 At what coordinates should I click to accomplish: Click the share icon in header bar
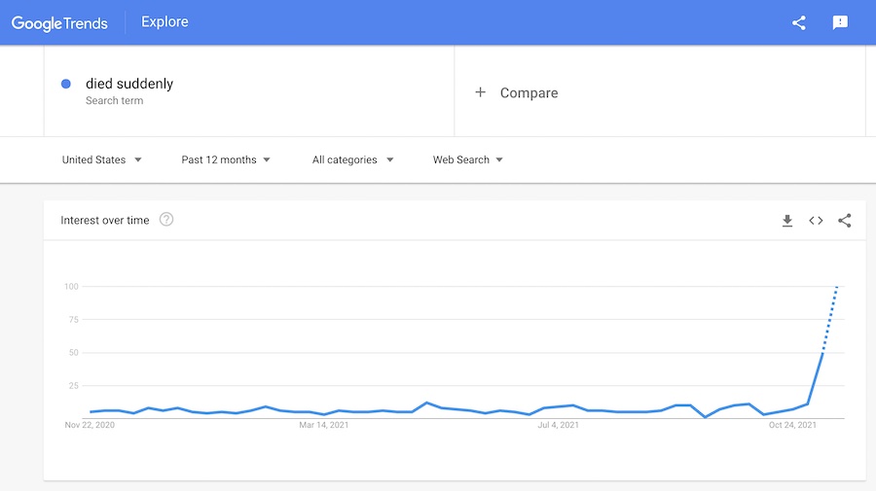point(799,23)
